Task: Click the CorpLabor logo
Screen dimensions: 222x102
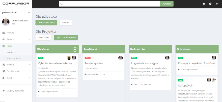Action: (x=16, y=4)
